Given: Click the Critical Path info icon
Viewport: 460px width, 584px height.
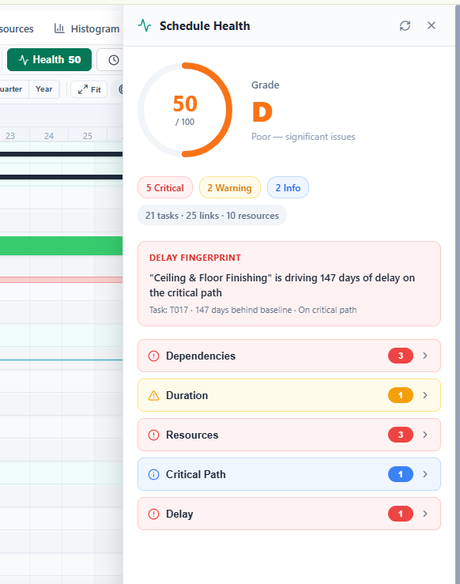Looking at the screenshot, I should click(x=154, y=474).
